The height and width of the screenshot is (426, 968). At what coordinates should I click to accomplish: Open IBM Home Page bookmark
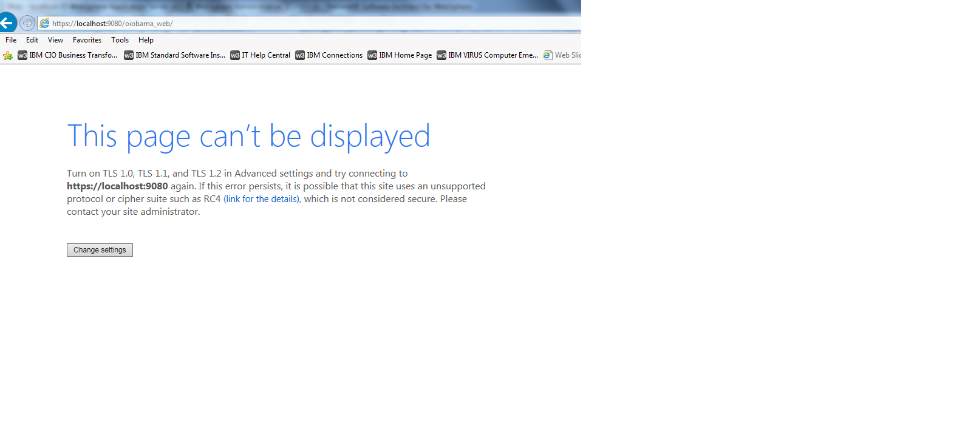pyautogui.click(x=400, y=55)
